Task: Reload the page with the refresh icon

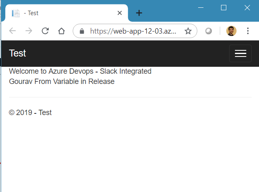Action: [45, 31]
